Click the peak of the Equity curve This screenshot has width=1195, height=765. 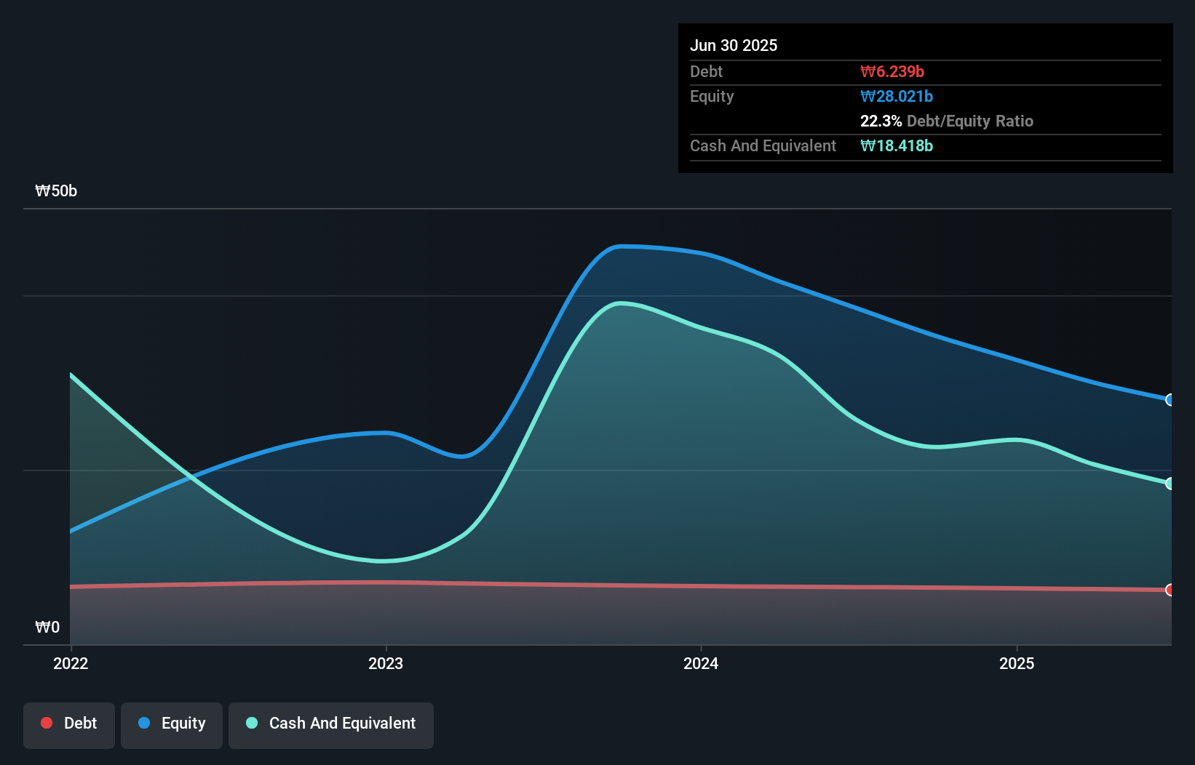[627, 246]
